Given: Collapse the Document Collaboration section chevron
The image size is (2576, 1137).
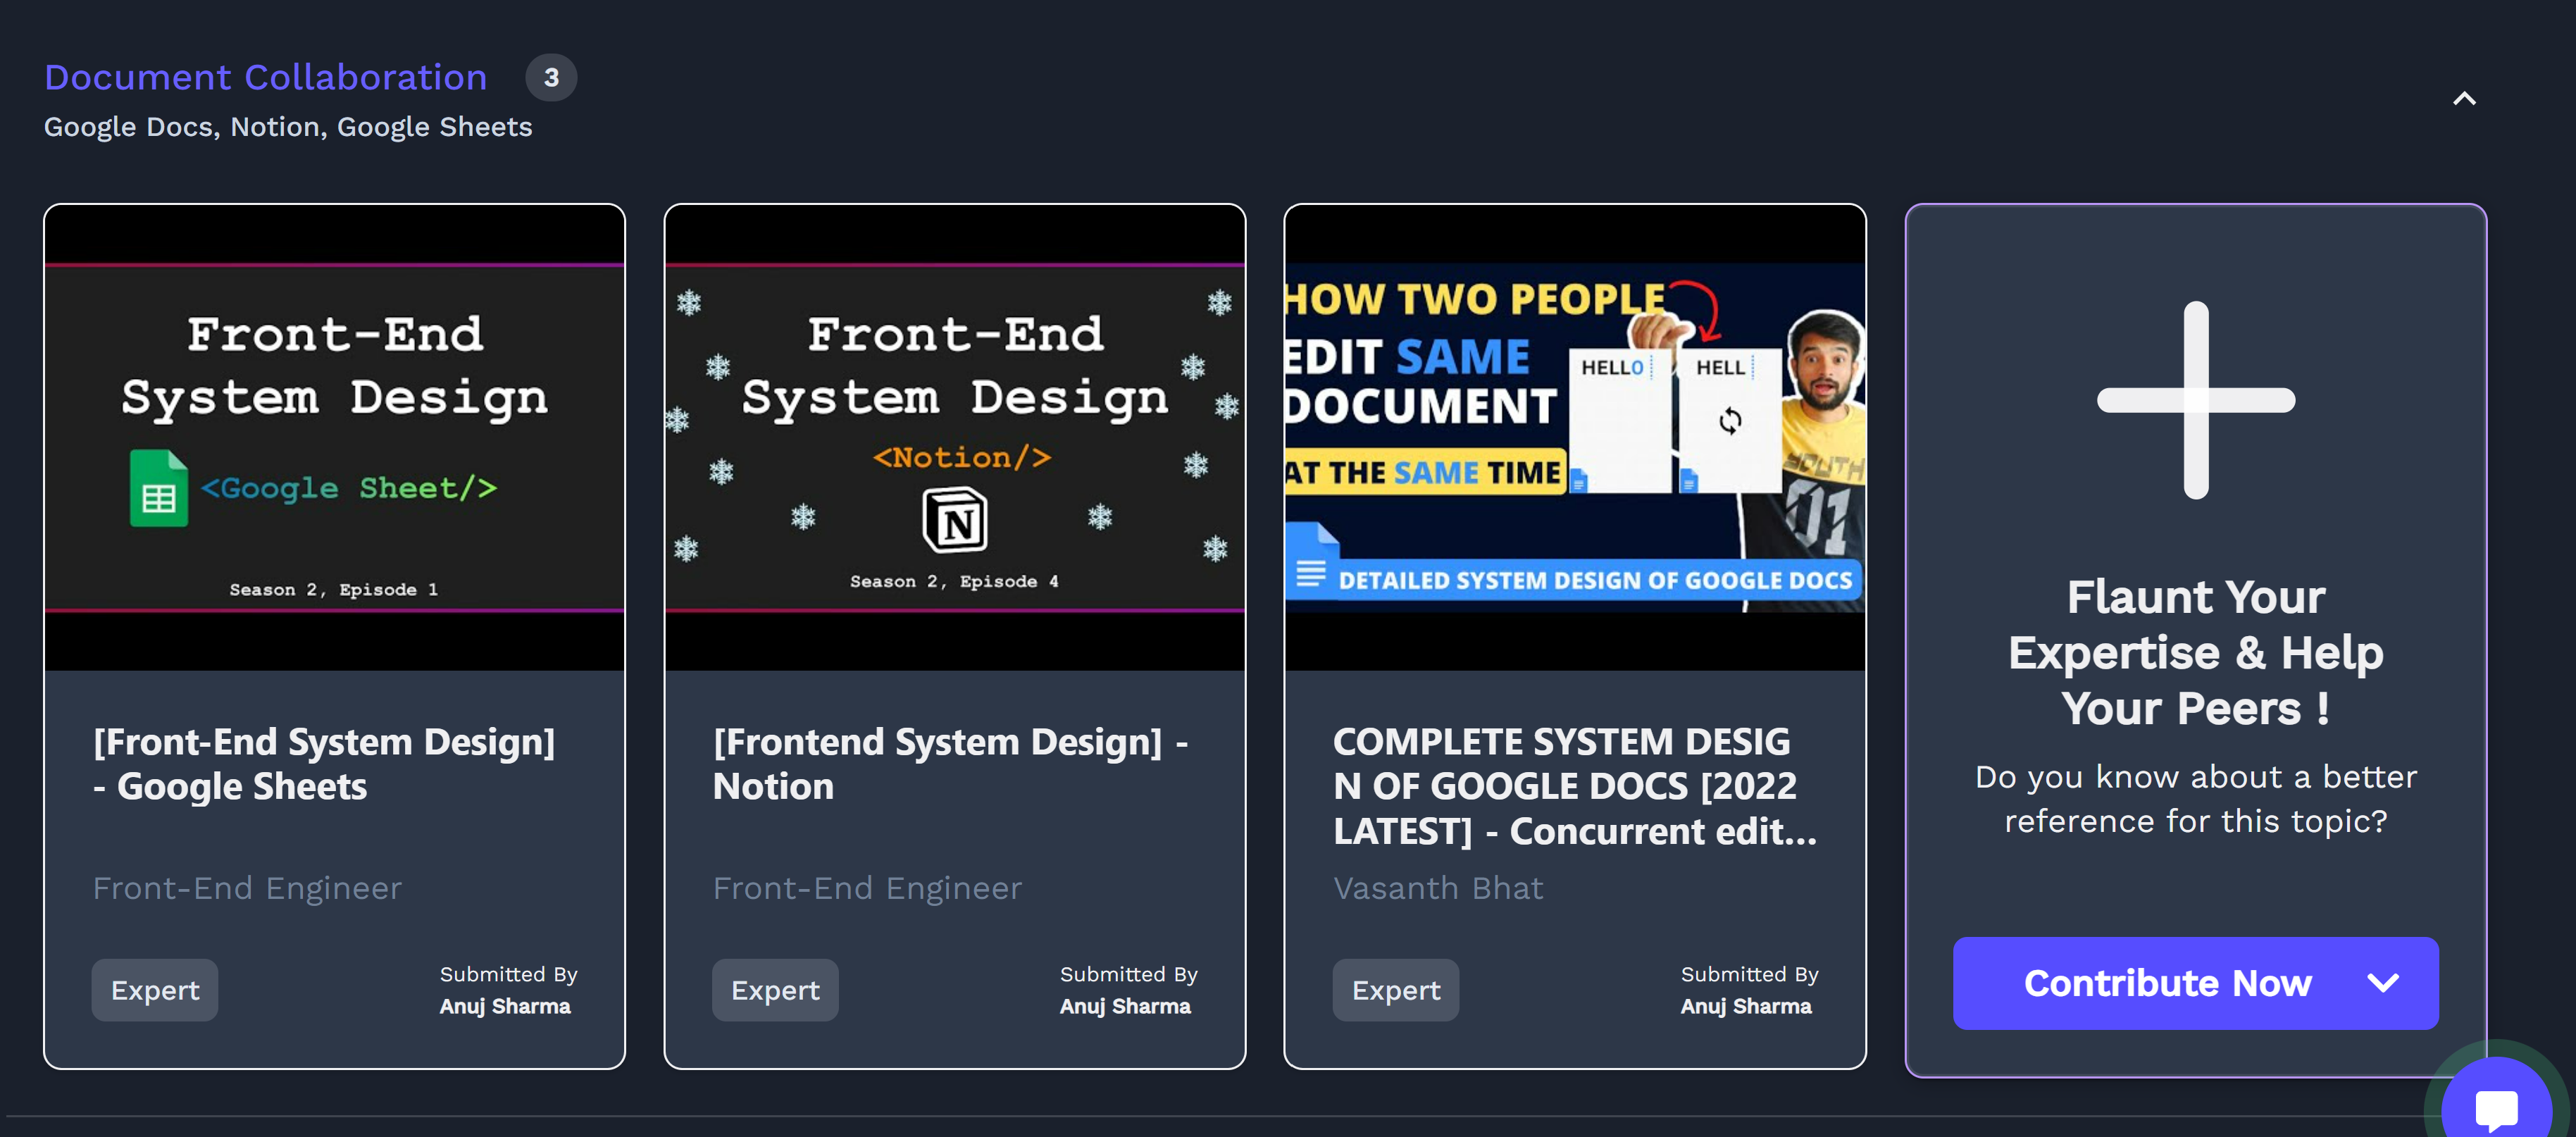Looking at the screenshot, I should pyautogui.click(x=2464, y=98).
